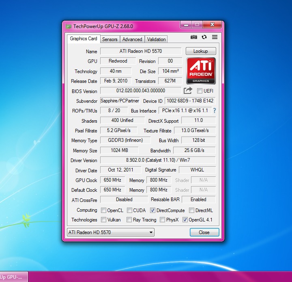Viewport: 292px width, 282px height.
Task: Toggle the PhysX checkbox
Action: point(162,220)
